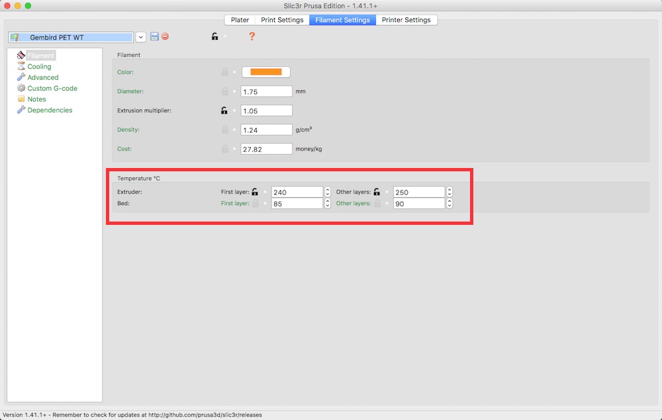
Task: Click stepper arrows of Extruder First layer 240
Action: click(328, 192)
